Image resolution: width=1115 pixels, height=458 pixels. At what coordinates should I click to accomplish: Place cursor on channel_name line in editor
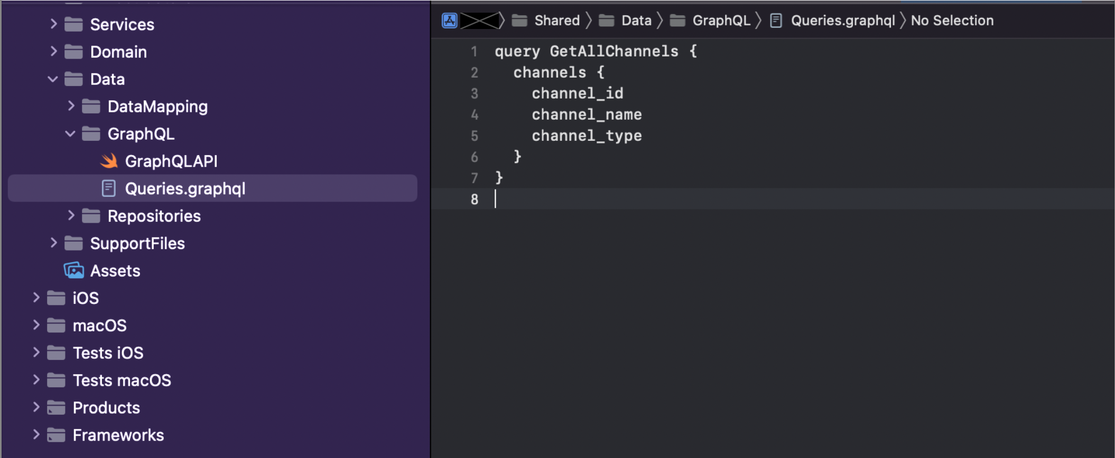587,114
